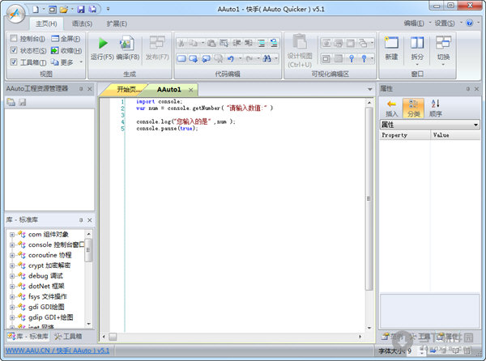The image size is (486, 361).
Task: Select fsys 文件操作 in library tree
Action: click(48, 296)
